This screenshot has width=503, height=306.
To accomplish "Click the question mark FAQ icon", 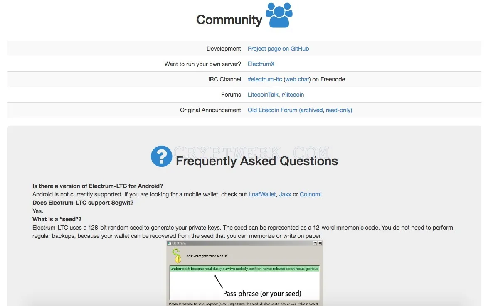I will [x=161, y=157].
